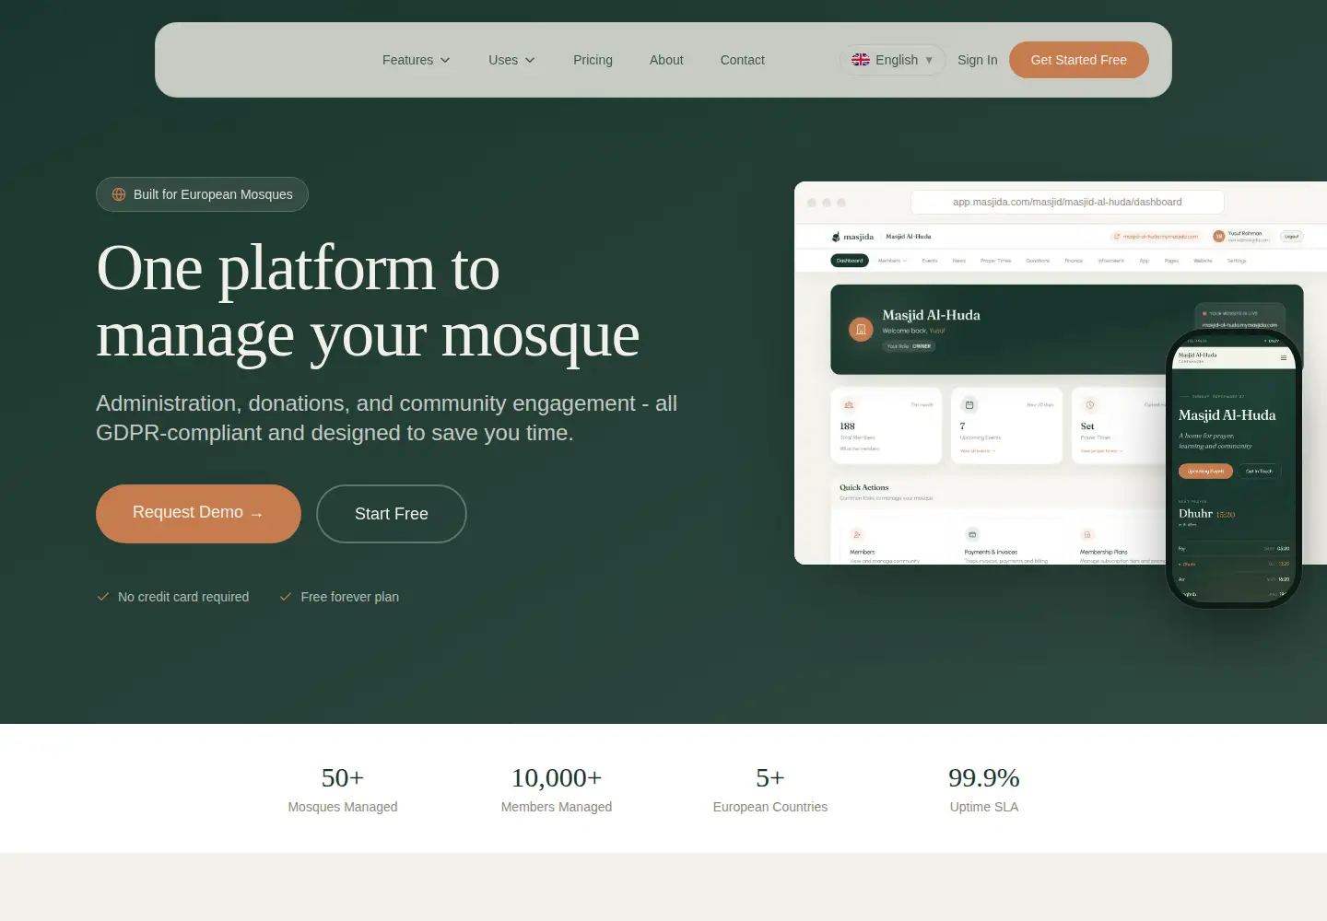The image size is (1327, 921).
Task: Click the Yusuf Rahman avatar
Action: 1219,237
